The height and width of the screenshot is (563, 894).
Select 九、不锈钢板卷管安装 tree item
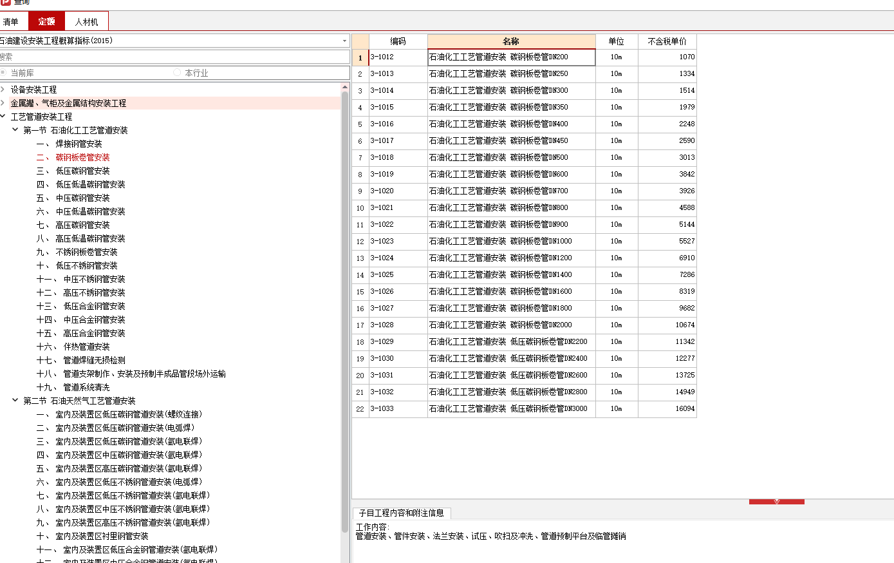click(77, 252)
